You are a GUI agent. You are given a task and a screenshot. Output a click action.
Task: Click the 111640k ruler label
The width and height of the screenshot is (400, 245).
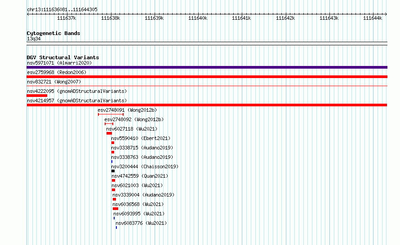(x=198, y=18)
